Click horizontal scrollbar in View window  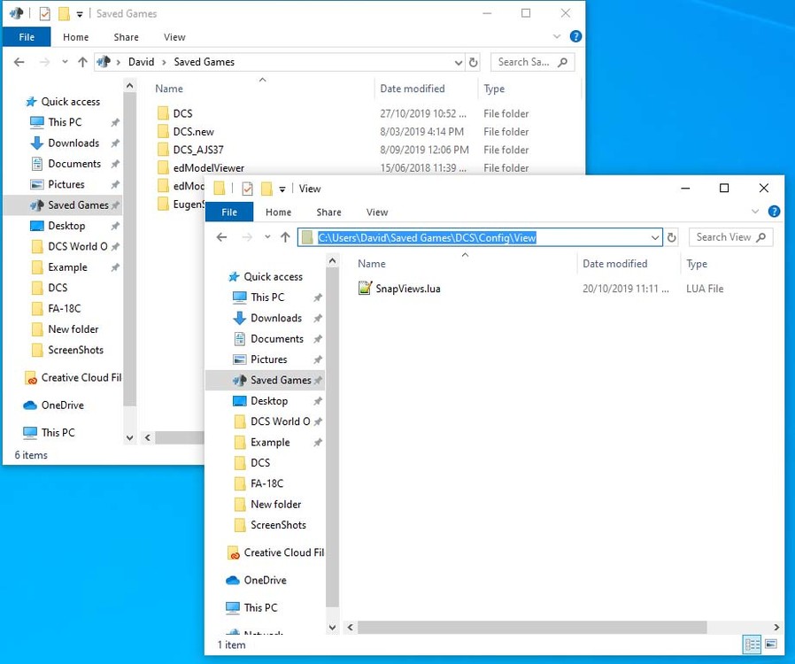[532, 627]
